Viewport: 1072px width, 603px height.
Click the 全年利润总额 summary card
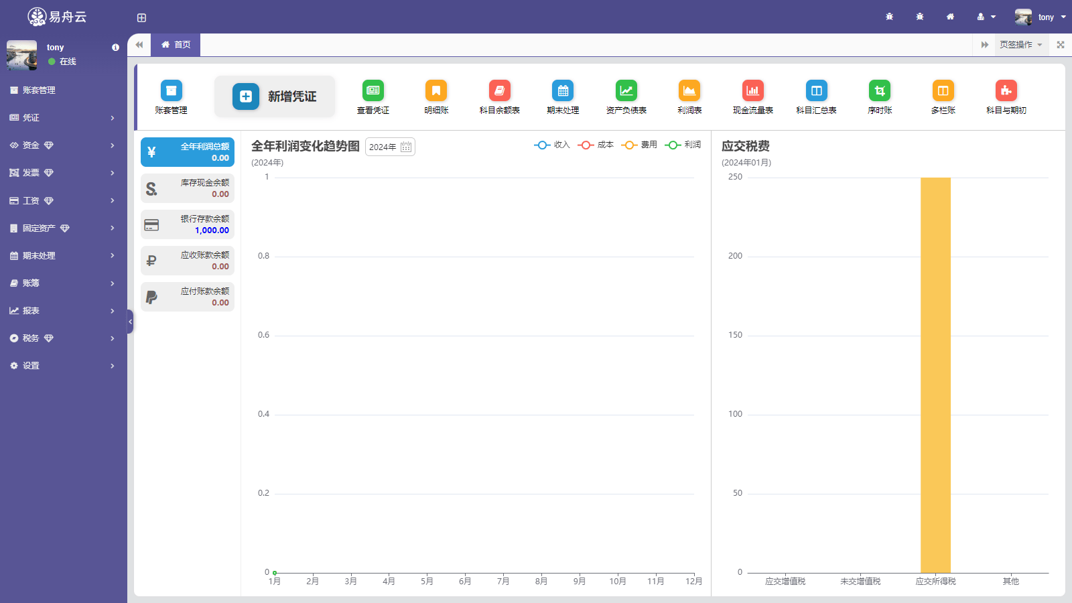tap(188, 152)
